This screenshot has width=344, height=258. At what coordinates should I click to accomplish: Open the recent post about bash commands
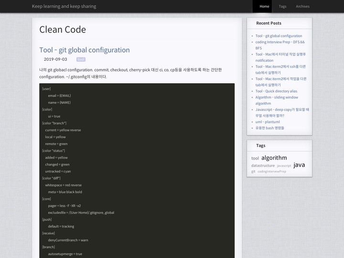click(269, 128)
